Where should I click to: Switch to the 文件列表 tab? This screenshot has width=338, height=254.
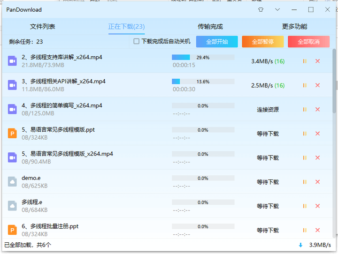(42, 26)
